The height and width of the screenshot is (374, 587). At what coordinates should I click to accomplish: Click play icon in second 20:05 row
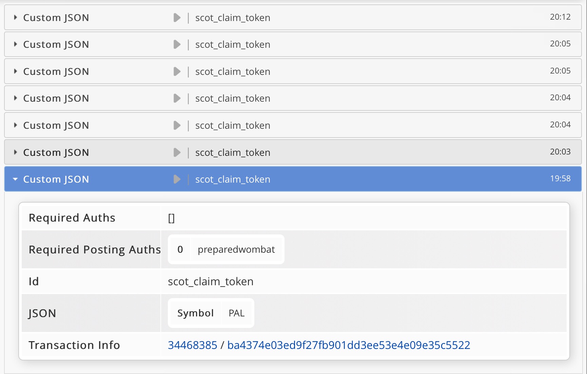tap(177, 71)
